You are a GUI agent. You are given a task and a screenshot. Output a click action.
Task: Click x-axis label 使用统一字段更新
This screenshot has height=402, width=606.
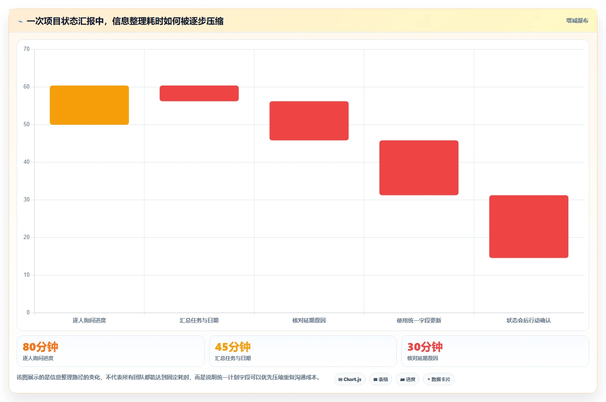pos(419,320)
